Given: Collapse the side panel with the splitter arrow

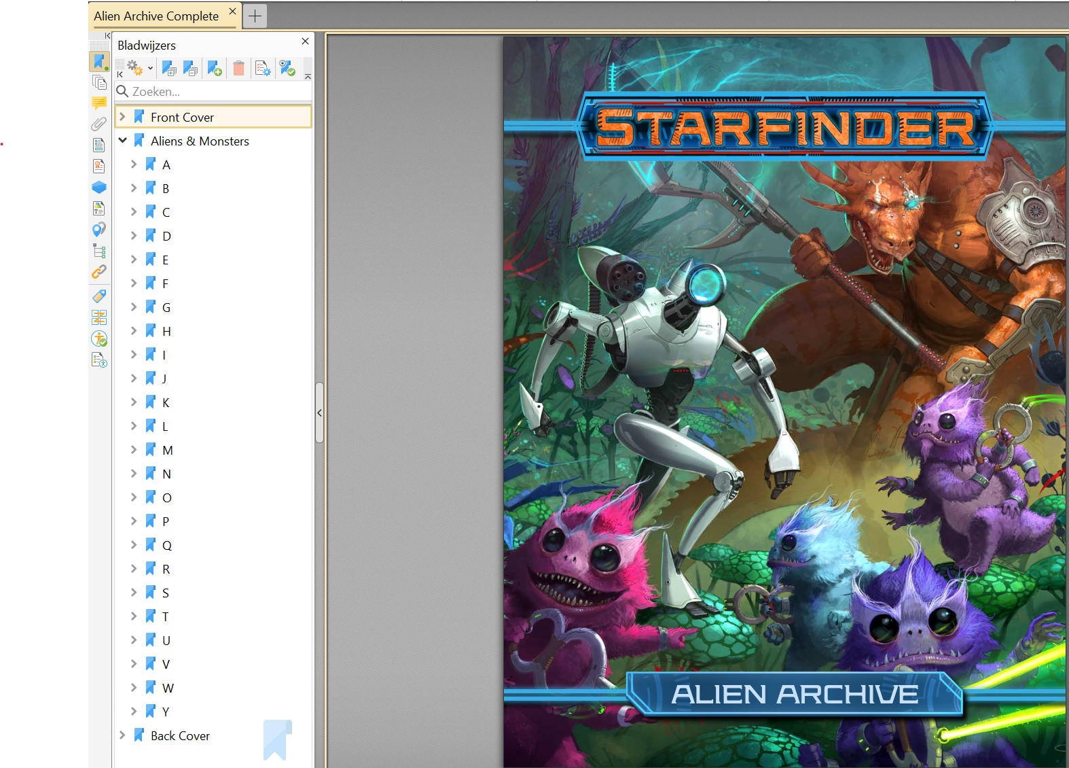Looking at the screenshot, I should [319, 413].
